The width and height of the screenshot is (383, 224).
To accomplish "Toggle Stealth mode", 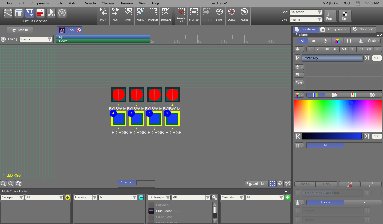I will pos(20,30).
